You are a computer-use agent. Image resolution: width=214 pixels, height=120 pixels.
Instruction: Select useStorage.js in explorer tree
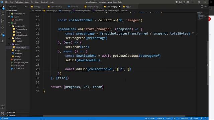pos(21,47)
